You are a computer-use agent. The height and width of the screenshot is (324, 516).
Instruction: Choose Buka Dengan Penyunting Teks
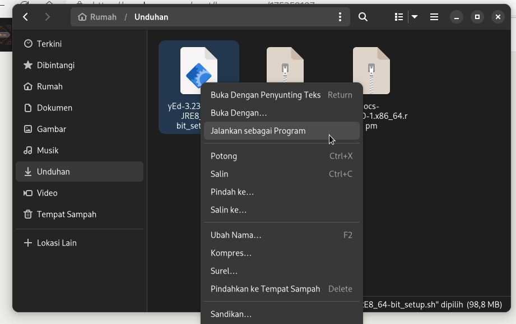point(266,95)
